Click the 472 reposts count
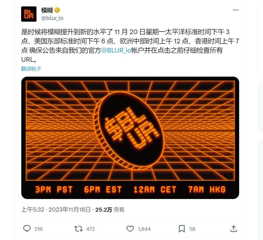 click(x=90, y=229)
